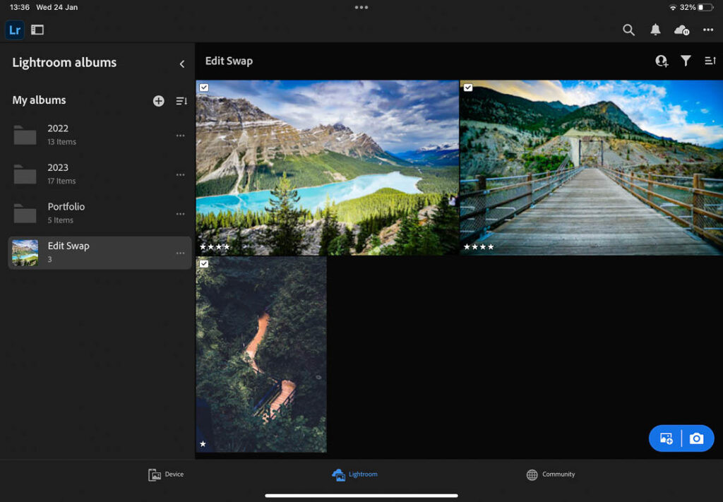The width and height of the screenshot is (723, 502).
Task: Open the Portfolio folder
Action: point(100,213)
